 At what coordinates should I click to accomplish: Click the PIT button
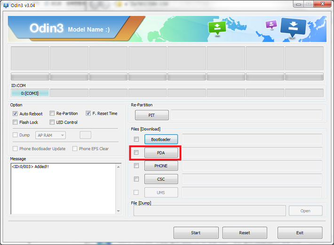coord(151,115)
